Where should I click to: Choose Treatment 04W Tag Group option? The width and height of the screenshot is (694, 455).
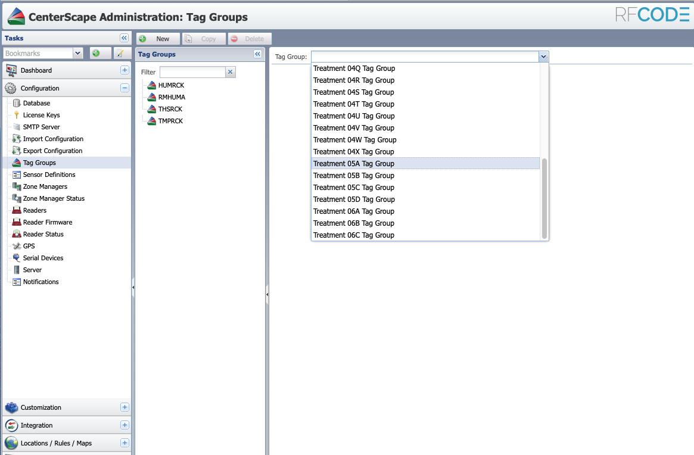pyautogui.click(x=426, y=141)
